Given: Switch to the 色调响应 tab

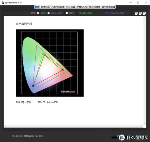Looking at the screenshot, I should 45,7.
